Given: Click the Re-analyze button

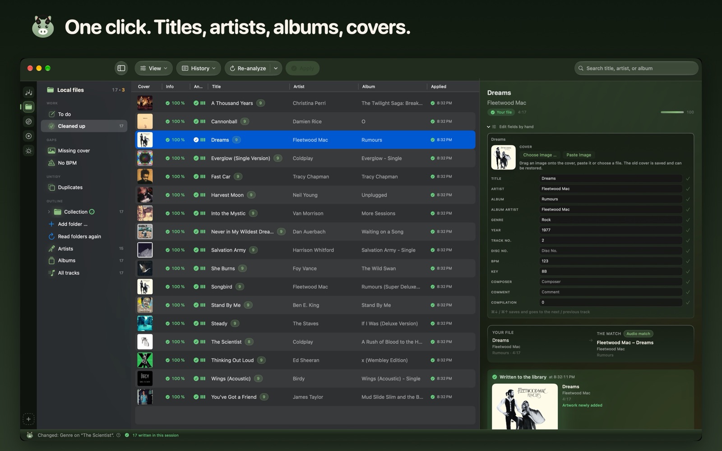Looking at the screenshot, I should 248,68.
